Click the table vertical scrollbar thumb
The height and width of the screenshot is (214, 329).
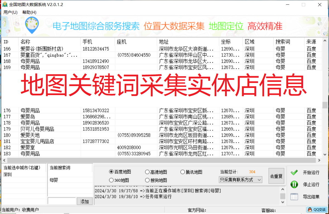tap(325, 105)
